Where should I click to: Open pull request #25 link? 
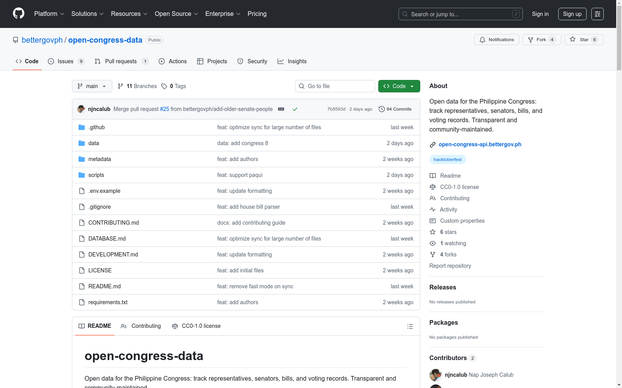click(164, 109)
